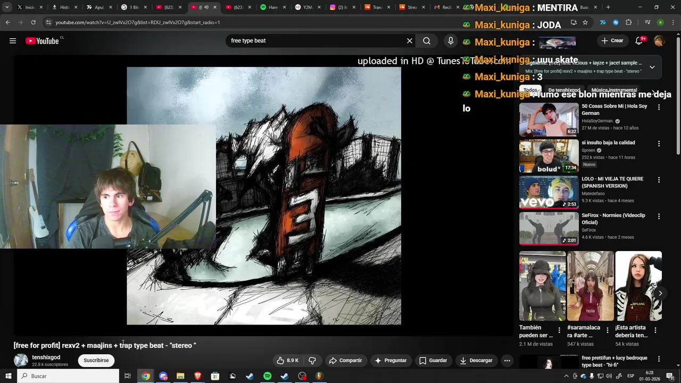
Task: Go to YouTube home via logo
Action: (42, 41)
